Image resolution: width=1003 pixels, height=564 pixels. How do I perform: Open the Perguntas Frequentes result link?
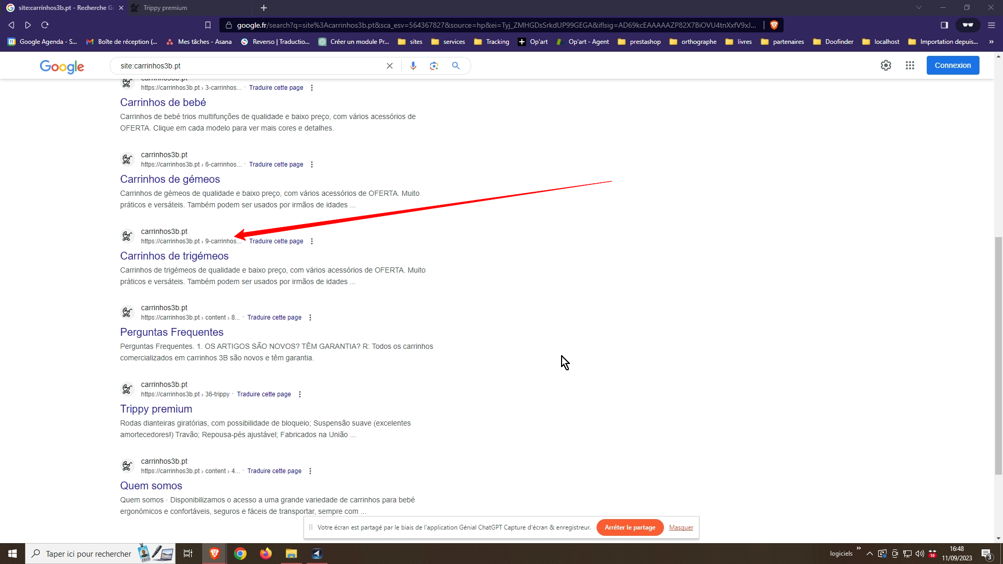point(171,332)
